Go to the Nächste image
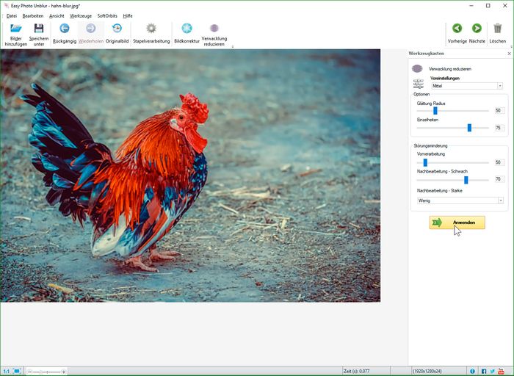 (477, 29)
